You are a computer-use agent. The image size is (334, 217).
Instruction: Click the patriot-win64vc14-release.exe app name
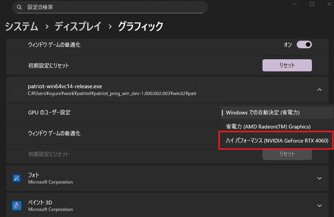(x=65, y=86)
